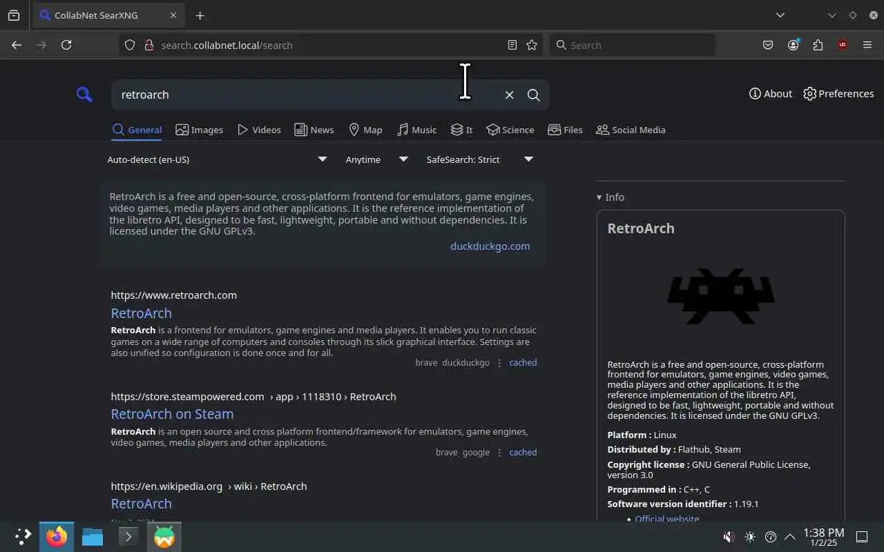
Task: Switch to the Map tab
Action: coord(365,130)
